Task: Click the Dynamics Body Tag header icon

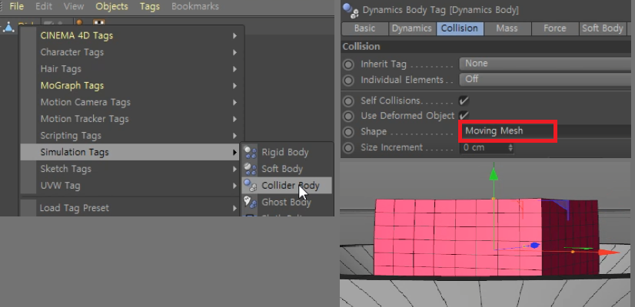Action: point(351,10)
